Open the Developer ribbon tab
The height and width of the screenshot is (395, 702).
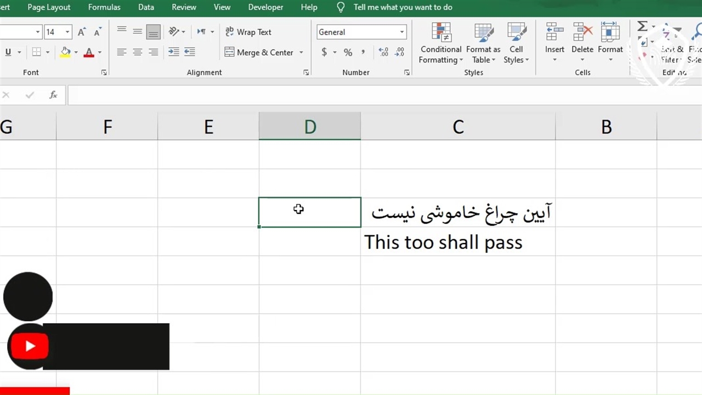[x=265, y=7]
